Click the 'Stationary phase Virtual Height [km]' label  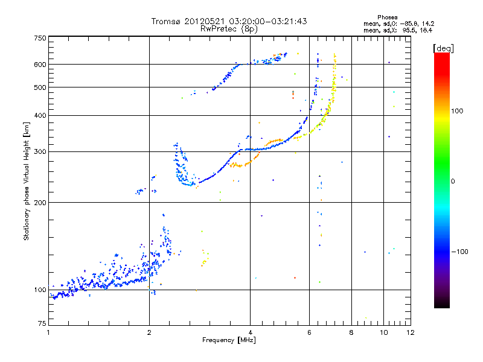click(x=27, y=181)
